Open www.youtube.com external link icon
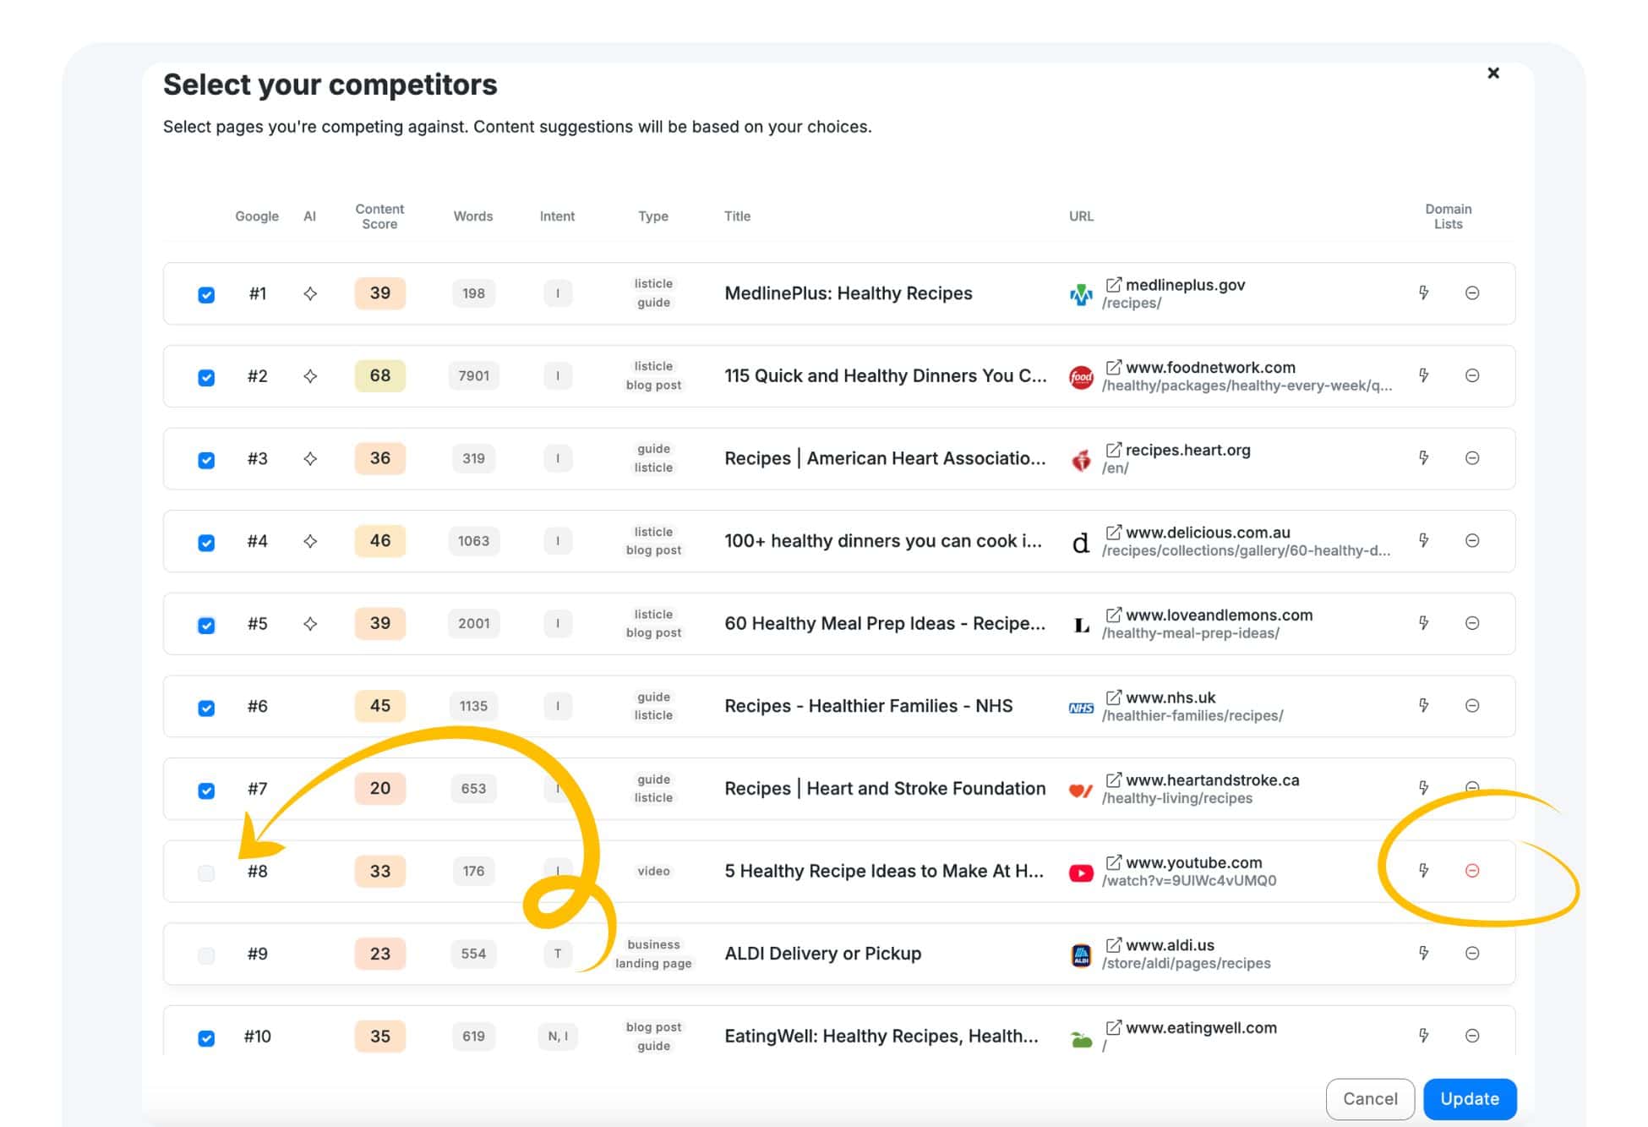Image resolution: width=1648 pixels, height=1127 pixels. pos(1114,862)
